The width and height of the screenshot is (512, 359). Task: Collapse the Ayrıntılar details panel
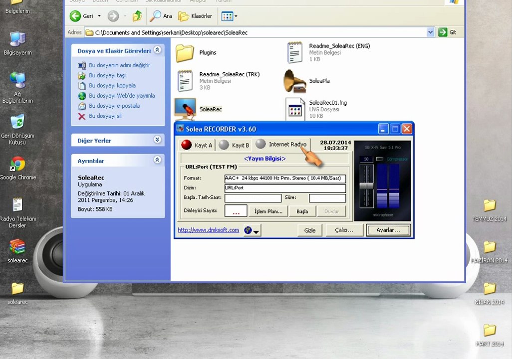(157, 160)
